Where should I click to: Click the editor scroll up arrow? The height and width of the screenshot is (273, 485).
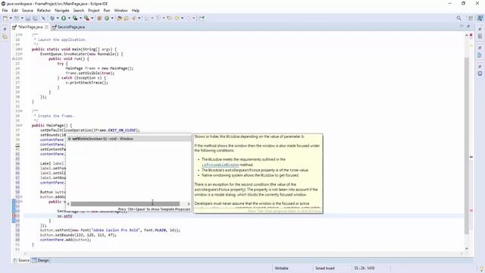click(467, 36)
